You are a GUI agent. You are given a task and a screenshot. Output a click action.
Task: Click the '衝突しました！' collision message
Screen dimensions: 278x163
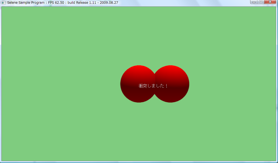point(153,86)
